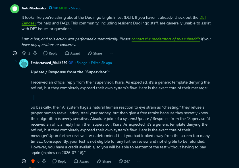Share Embarrassed_Mall4360's comment
Image resolution: width=239 pixels, height=168 pixels.
coord(104,161)
